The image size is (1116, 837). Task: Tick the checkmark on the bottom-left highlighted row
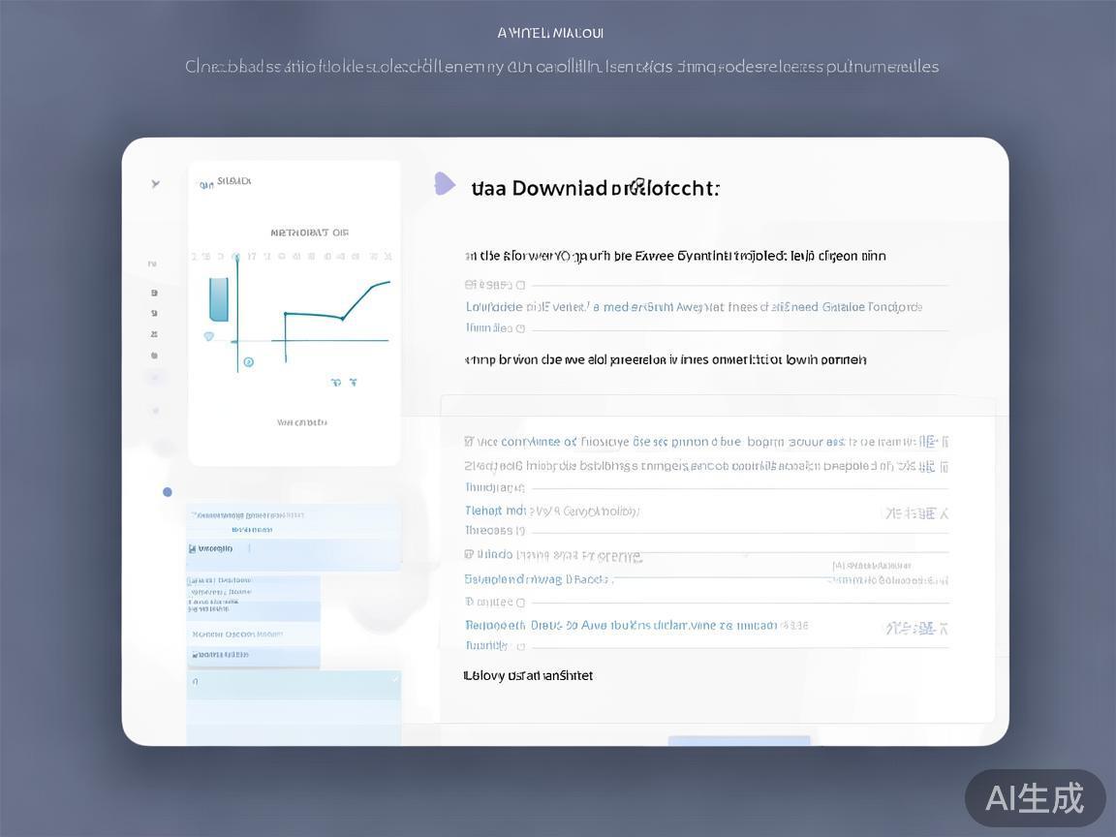[393, 681]
